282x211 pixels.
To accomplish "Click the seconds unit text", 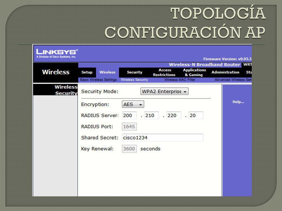I will point(150,149).
